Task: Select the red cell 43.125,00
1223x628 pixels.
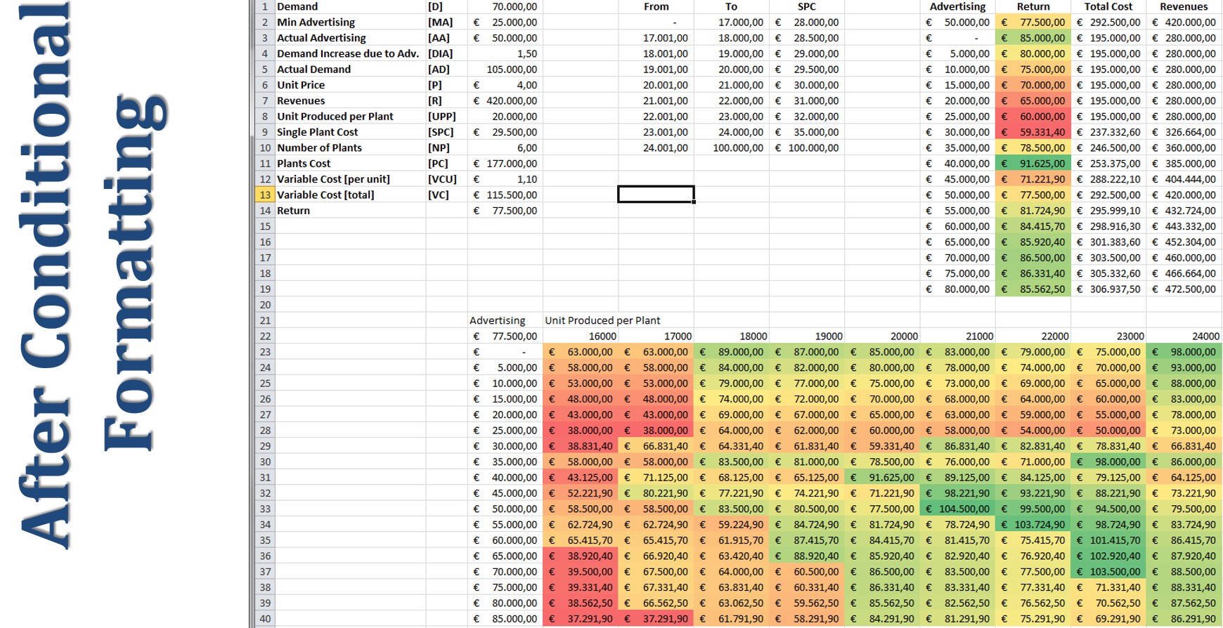Action: [581, 477]
